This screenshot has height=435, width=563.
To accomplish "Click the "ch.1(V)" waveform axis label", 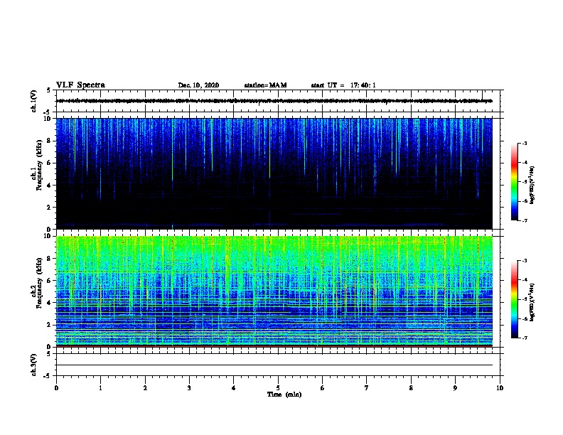I will point(33,101).
